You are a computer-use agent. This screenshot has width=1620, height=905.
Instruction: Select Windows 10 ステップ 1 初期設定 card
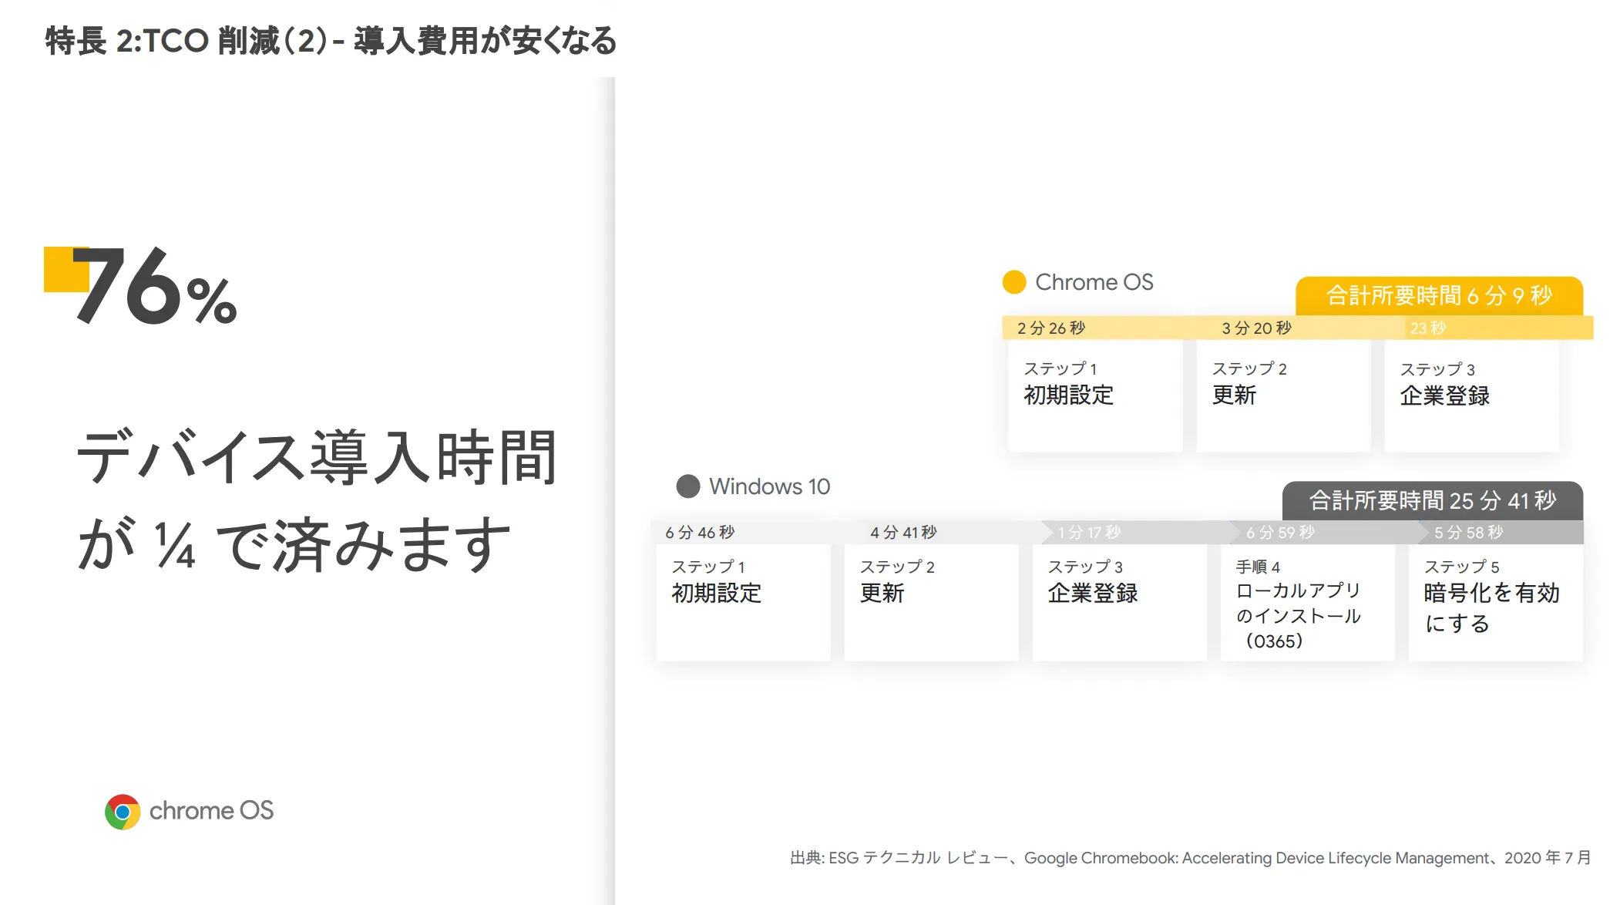(744, 603)
